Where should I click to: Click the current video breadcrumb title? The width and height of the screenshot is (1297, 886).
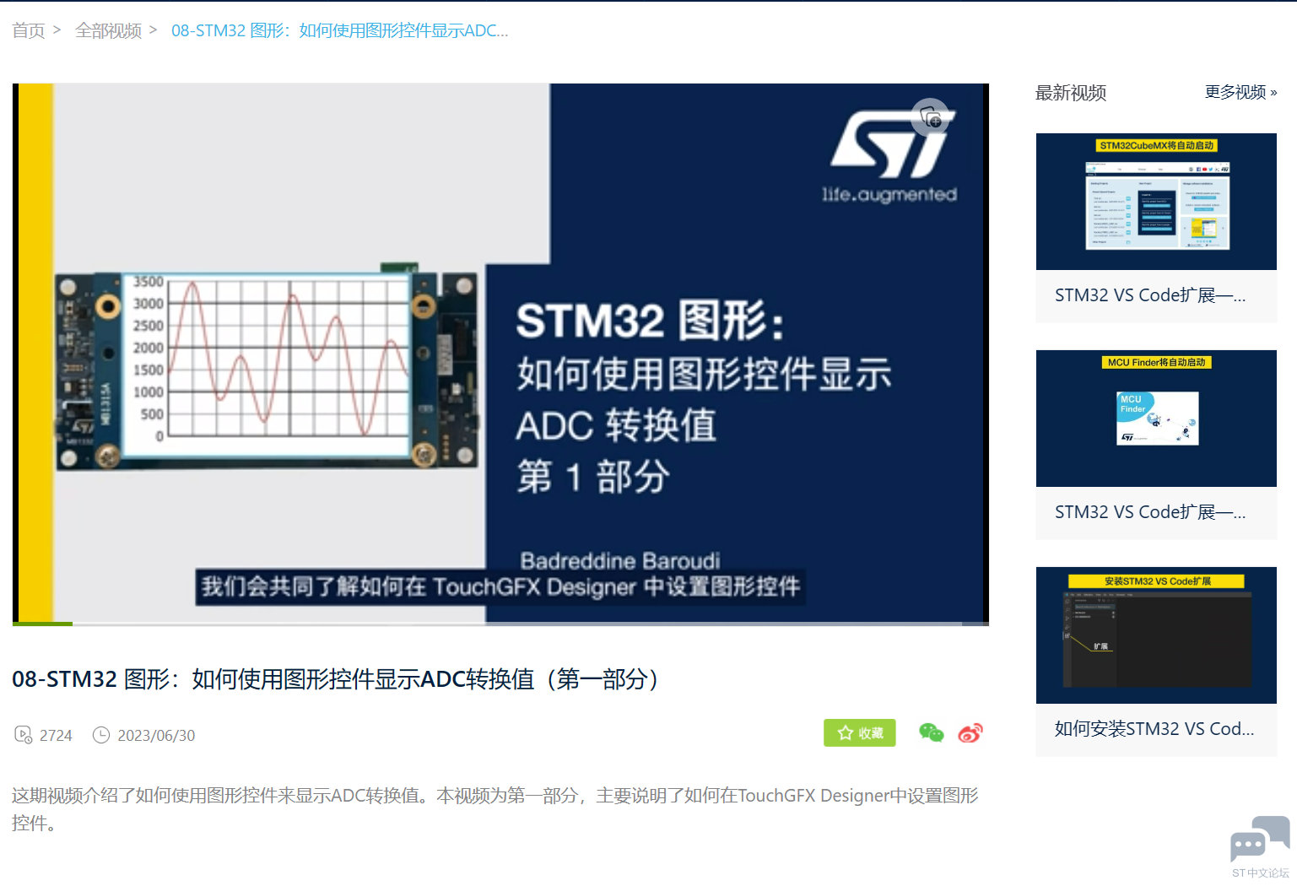tap(339, 30)
